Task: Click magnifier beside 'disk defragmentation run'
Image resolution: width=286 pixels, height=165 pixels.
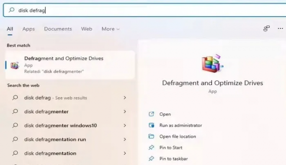Action: (x=15, y=139)
